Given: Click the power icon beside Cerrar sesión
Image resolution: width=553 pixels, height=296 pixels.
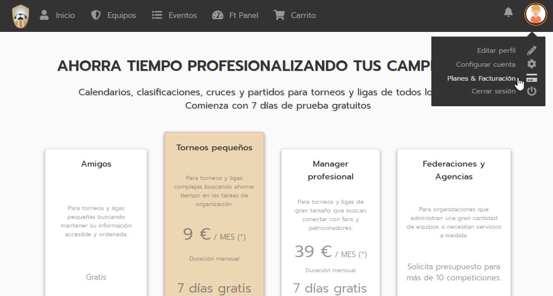Looking at the screenshot, I should point(531,91).
